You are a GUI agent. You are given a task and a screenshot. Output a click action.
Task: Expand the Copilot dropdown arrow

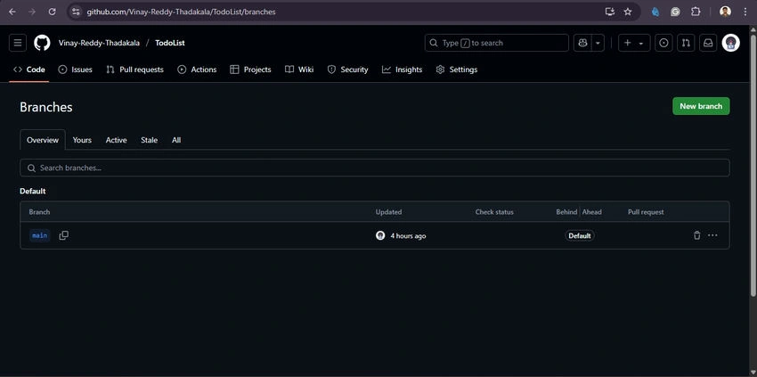[598, 43]
